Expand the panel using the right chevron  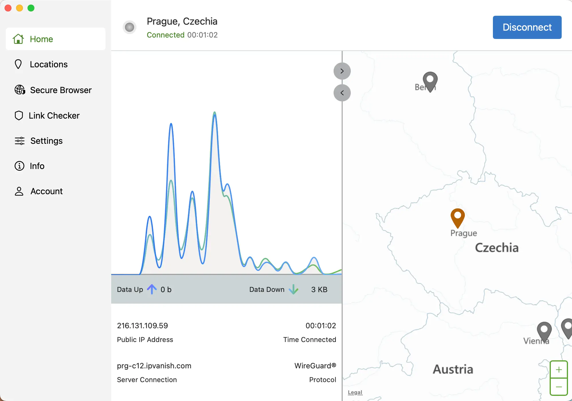342,71
